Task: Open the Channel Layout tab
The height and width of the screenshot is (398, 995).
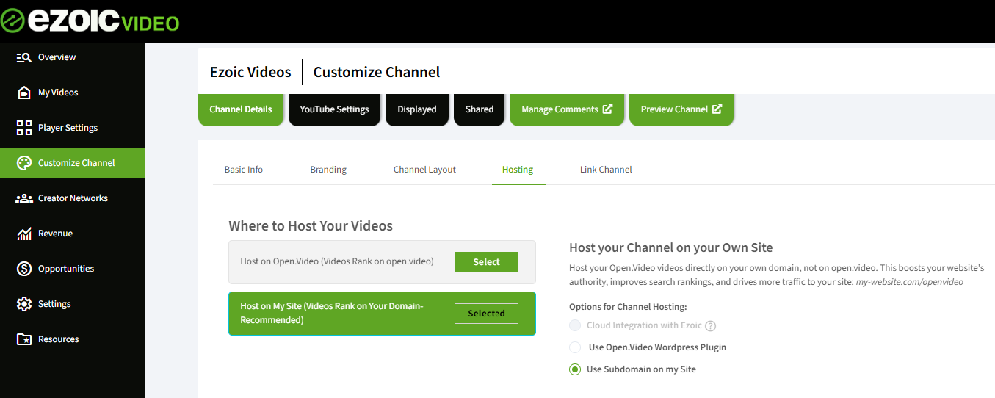Action: coord(424,170)
